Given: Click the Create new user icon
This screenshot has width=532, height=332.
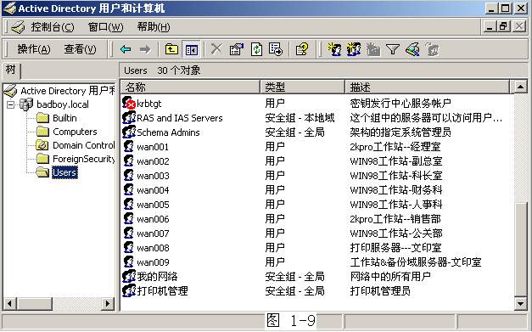Looking at the screenshot, I should point(334,49).
